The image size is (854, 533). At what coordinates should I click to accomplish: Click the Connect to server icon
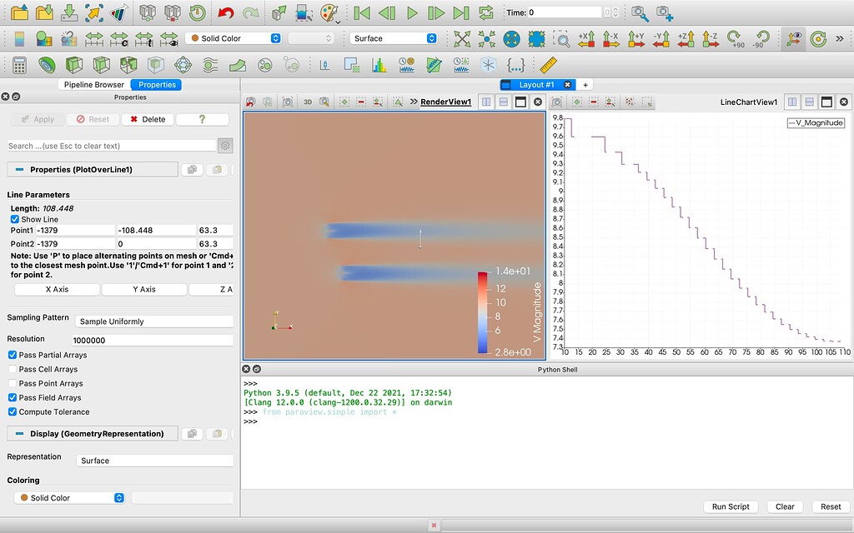point(147,12)
